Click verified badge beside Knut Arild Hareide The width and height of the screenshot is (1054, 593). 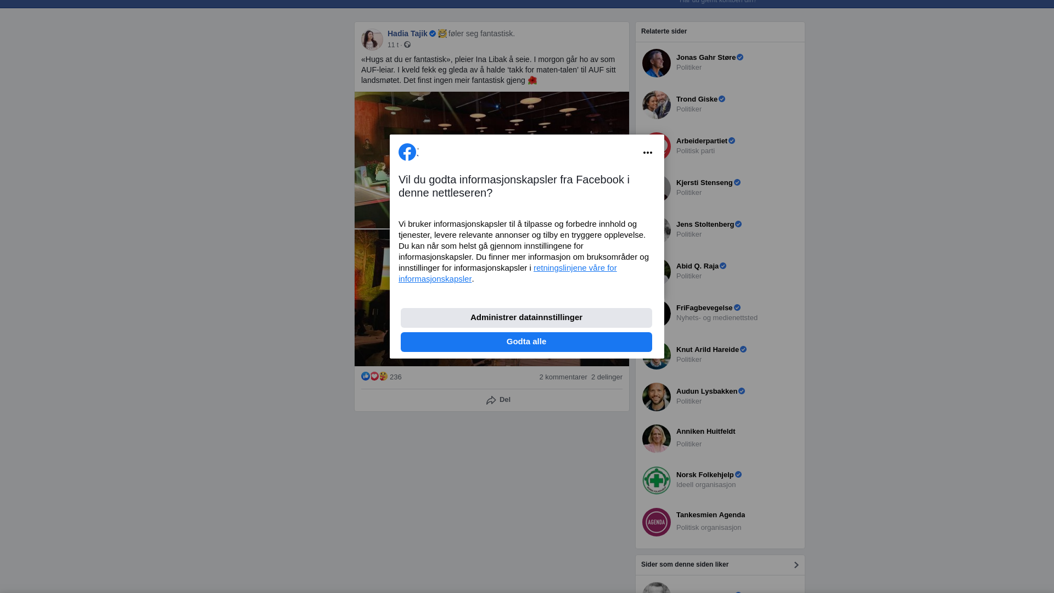(x=743, y=350)
